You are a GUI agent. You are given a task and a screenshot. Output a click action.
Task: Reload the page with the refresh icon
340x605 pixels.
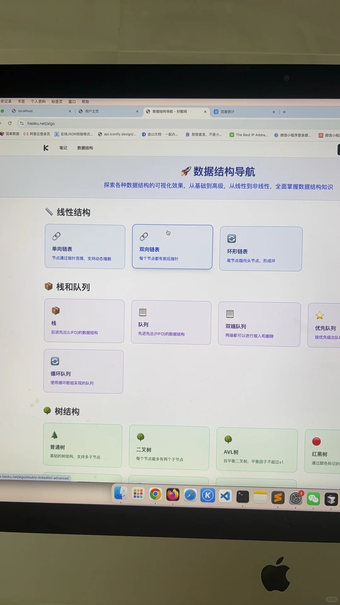pos(10,123)
